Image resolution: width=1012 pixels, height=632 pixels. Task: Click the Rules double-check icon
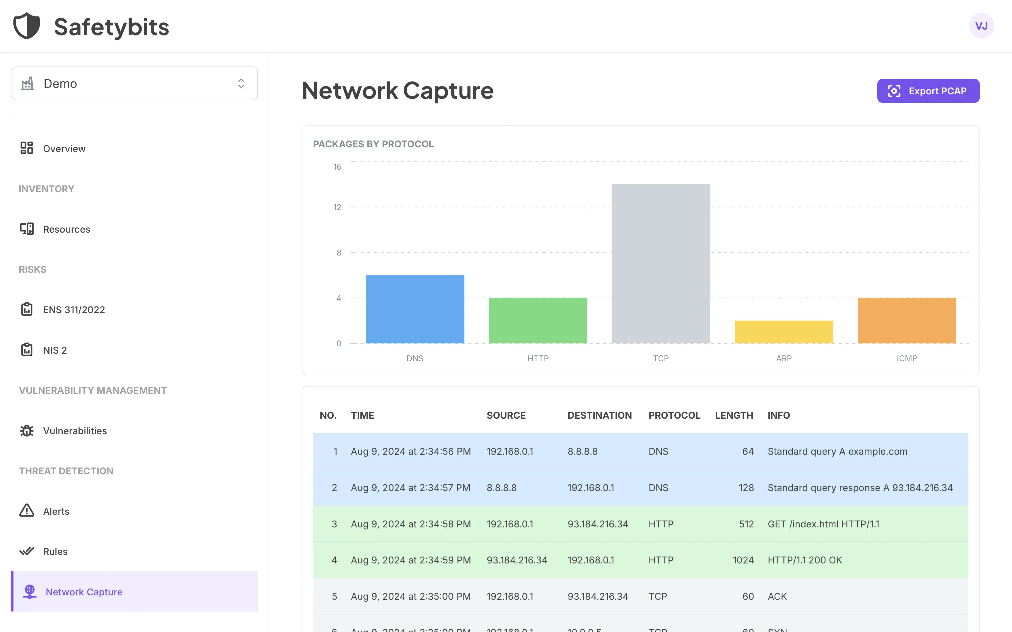[27, 551]
